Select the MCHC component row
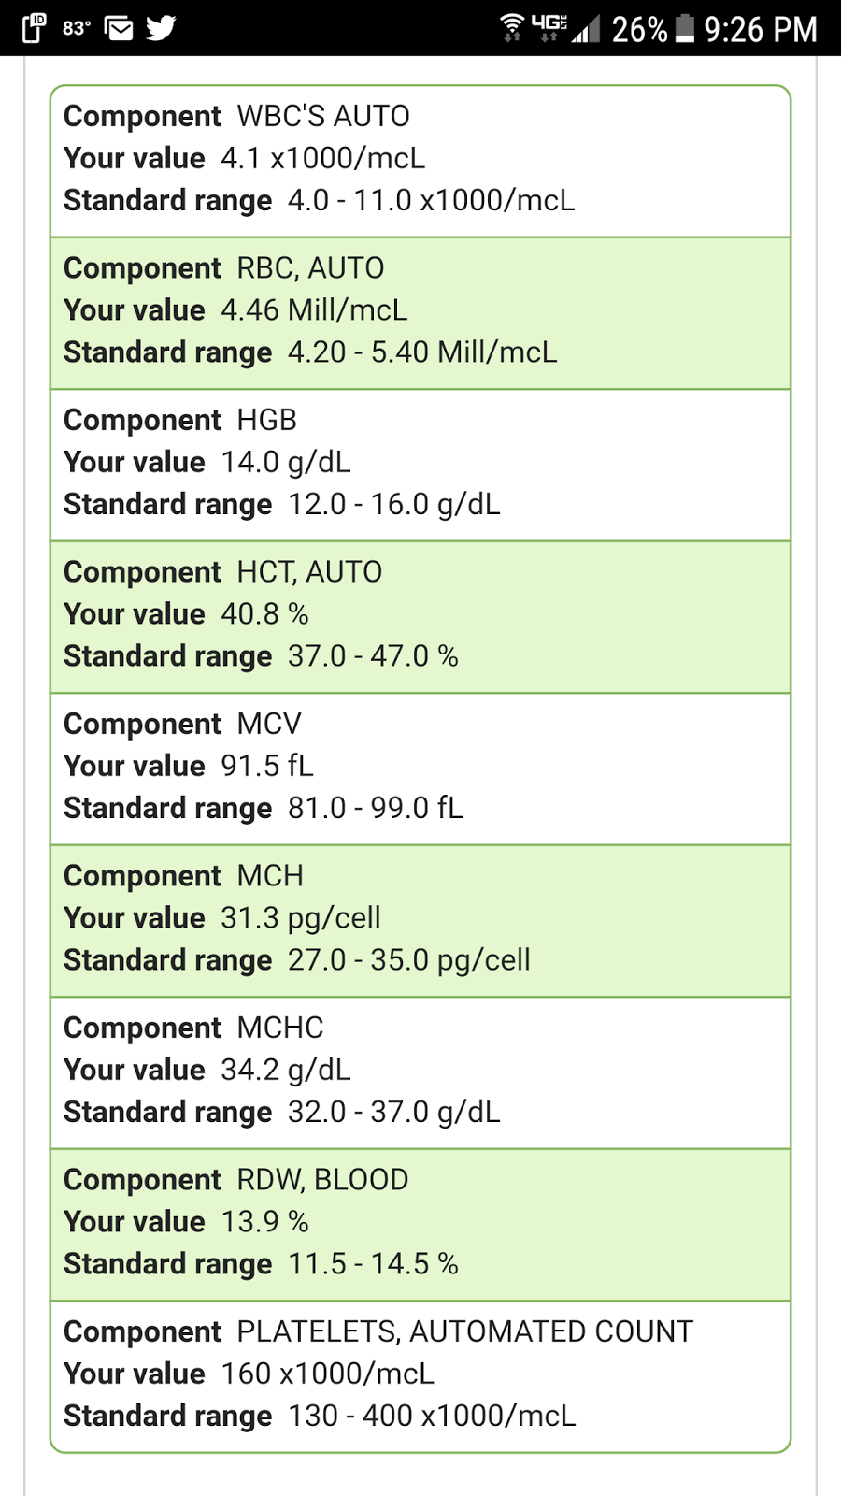 420,1072
